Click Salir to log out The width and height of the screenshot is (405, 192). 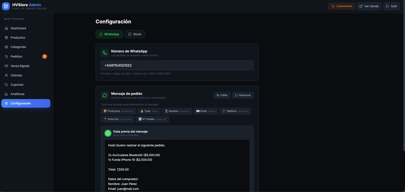coord(391,6)
